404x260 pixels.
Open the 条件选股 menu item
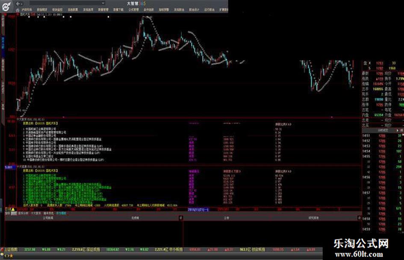(x=149, y=10)
